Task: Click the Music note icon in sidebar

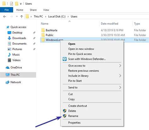Action: pyautogui.click(x=9, y=55)
